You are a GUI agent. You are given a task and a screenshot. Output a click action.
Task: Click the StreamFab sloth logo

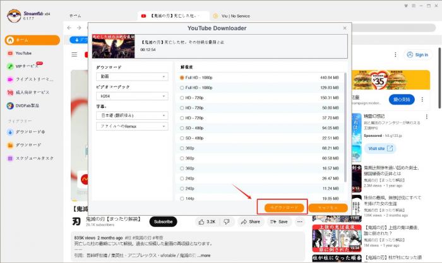(14, 16)
